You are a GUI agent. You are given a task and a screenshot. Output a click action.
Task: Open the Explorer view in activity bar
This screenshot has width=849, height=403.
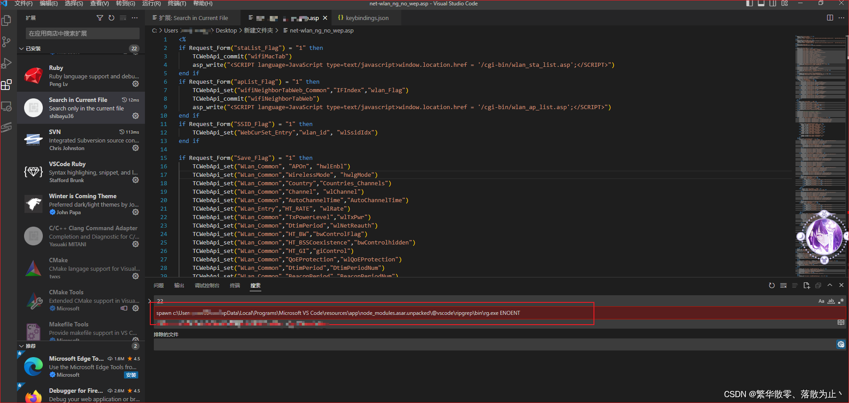(x=7, y=20)
